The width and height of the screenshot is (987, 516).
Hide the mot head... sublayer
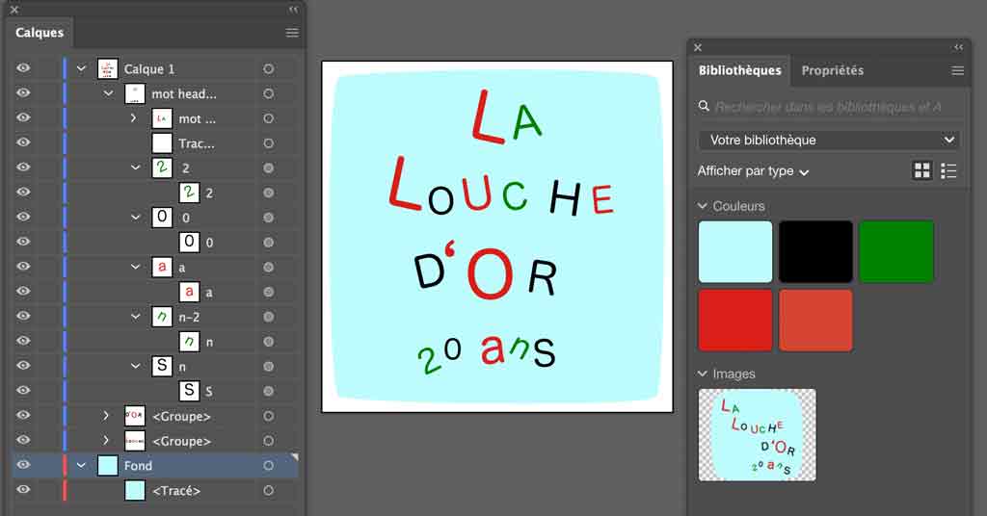click(23, 93)
